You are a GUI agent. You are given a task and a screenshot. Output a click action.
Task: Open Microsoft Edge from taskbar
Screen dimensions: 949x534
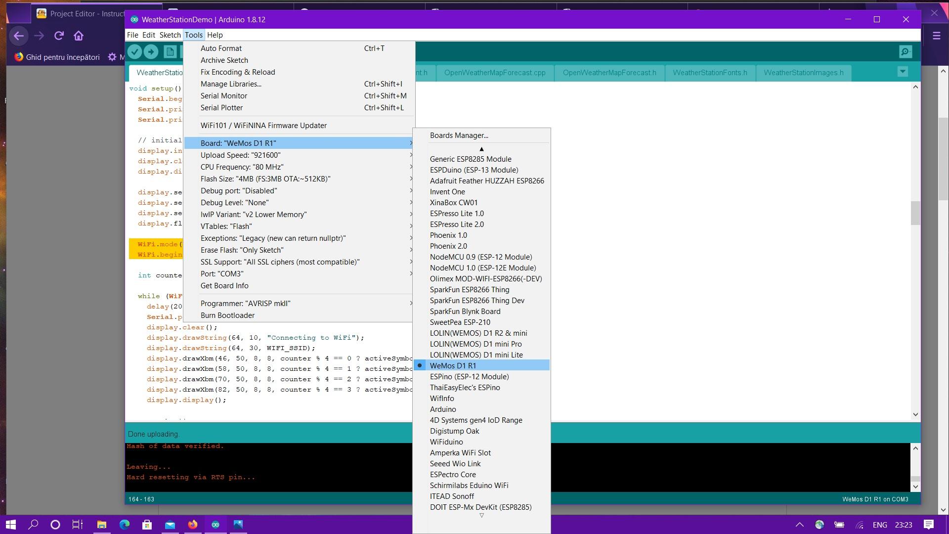[125, 525]
